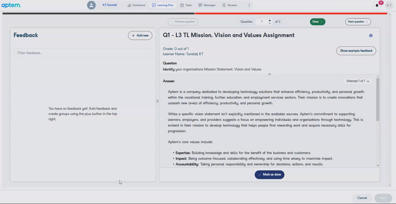Expand the Attempt 1 of 1 dropdown
Image resolution: width=396 pixels, height=204 pixels.
pos(358,81)
